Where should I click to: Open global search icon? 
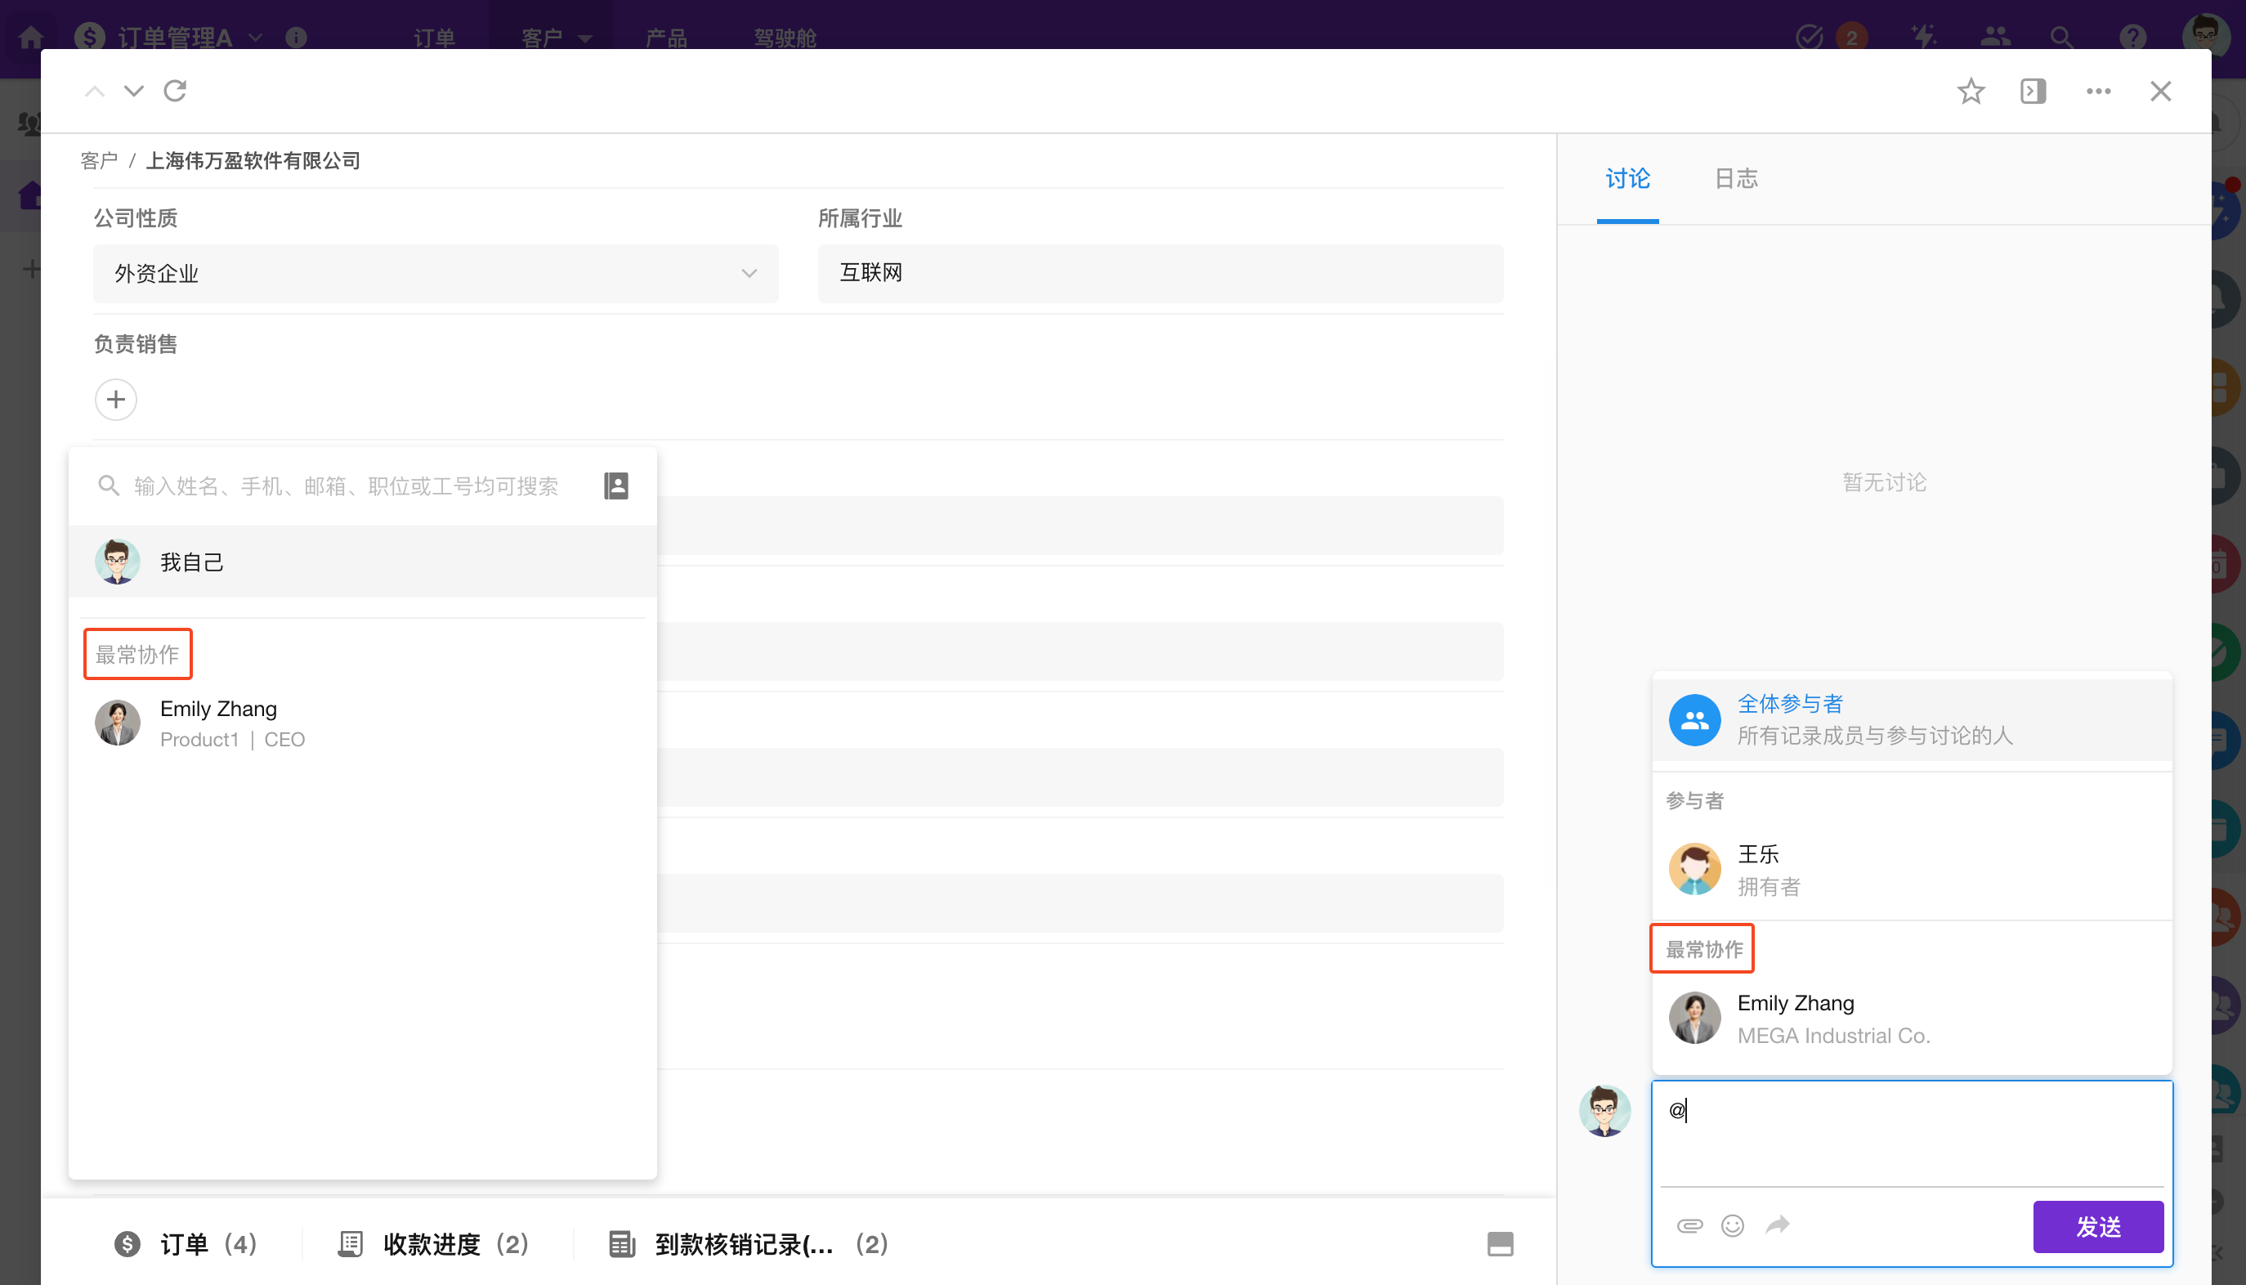click(2061, 37)
